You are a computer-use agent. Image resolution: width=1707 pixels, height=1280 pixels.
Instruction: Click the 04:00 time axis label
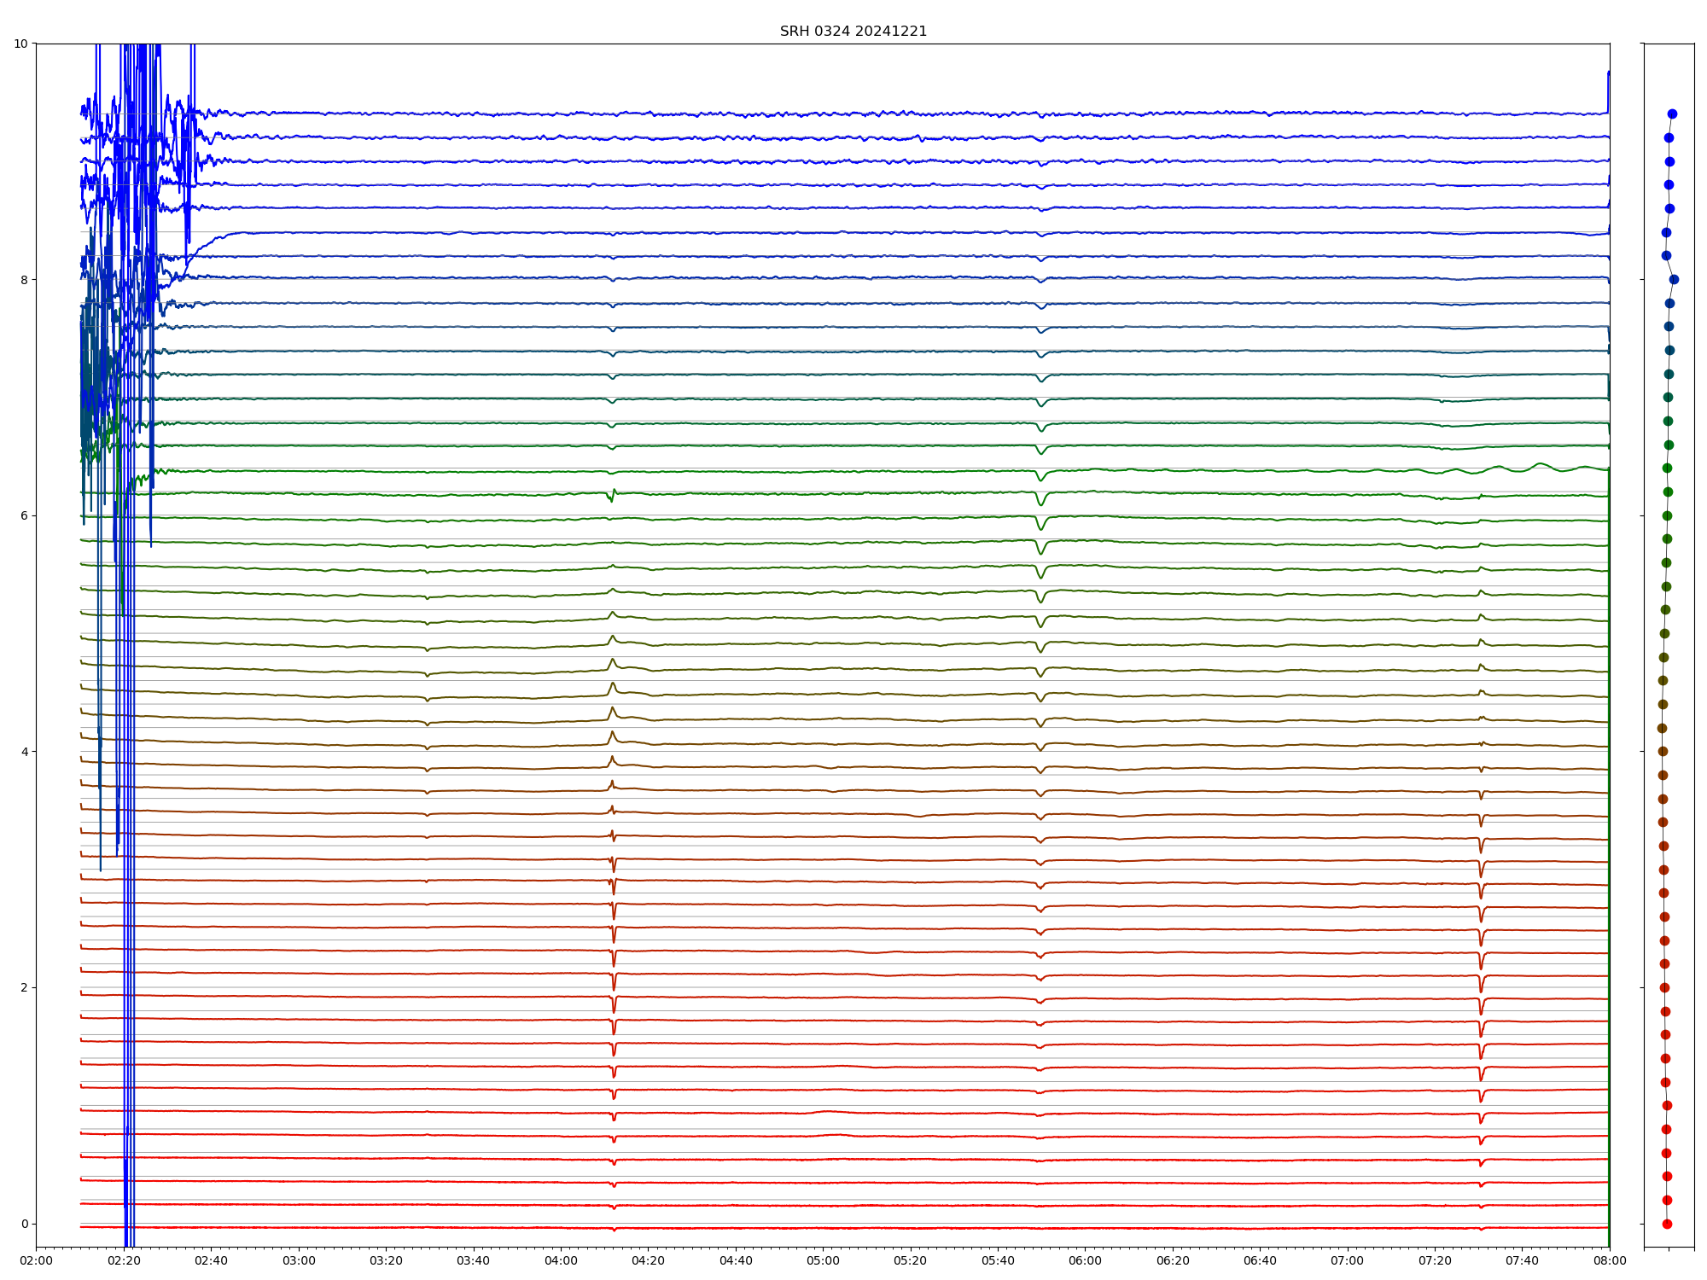click(561, 1260)
